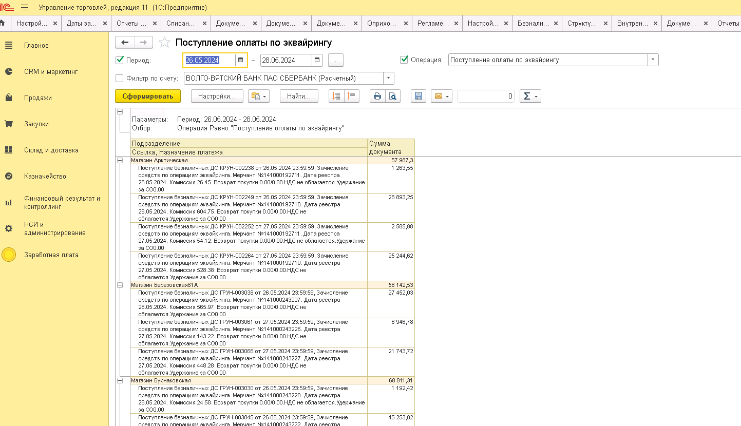Viewport: 741px width, 426px height.
Task: Click the sum value field showing 0
Action: (486, 96)
